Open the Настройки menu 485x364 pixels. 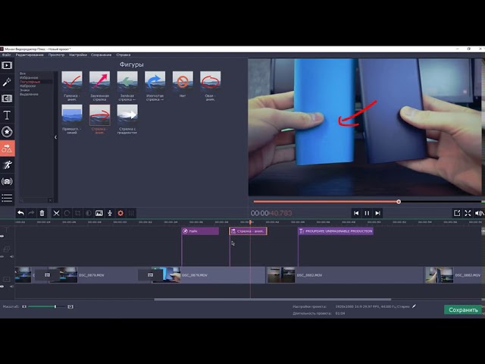tap(78, 55)
